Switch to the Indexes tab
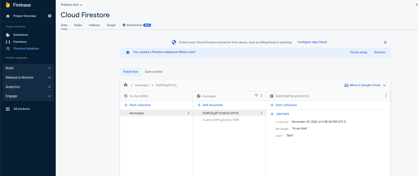Screen dimensions: 418x176 pos(94,25)
